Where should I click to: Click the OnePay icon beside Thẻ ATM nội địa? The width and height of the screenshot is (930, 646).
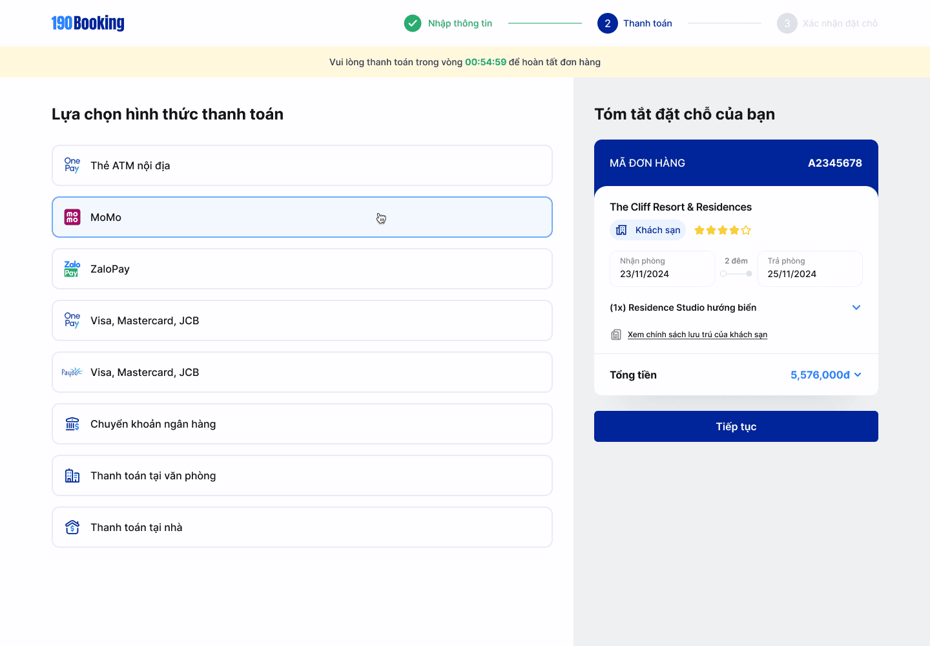[x=72, y=165]
